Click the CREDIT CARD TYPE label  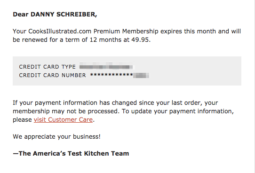pyautogui.click(x=48, y=67)
